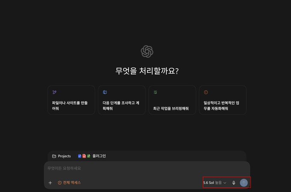Click the microphone dictation icon
Image resolution: width=291 pixels, height=192 pixels.
point(234,183)
